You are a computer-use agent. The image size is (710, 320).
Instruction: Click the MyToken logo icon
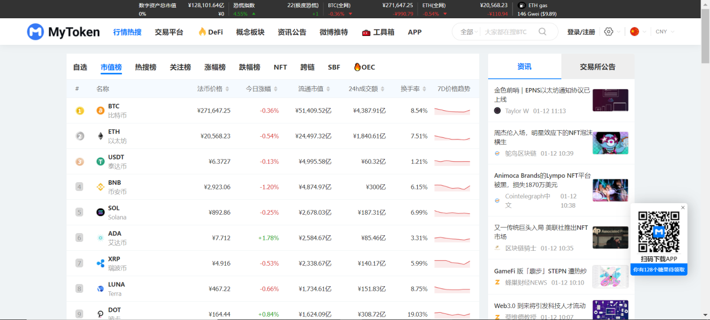tap(35, 32)
